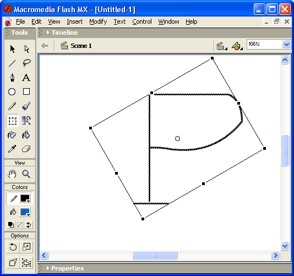Image resolution: width=294 pixels, height=276 pixels.
Task: Open the Edit Scene dropdown
Action: point(221,46)
